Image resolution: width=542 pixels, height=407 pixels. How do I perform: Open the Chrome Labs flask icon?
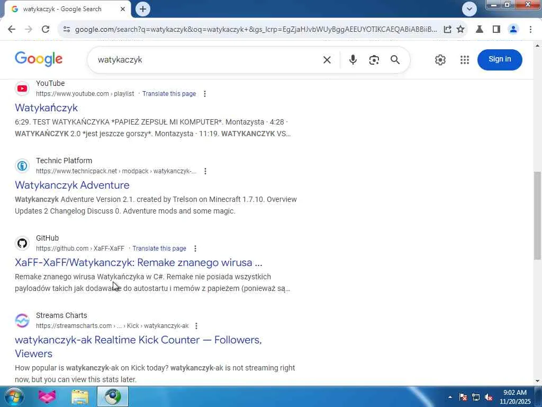[480, 30]
